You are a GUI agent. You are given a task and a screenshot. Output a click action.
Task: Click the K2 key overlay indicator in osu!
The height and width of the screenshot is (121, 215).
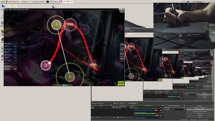122,49
